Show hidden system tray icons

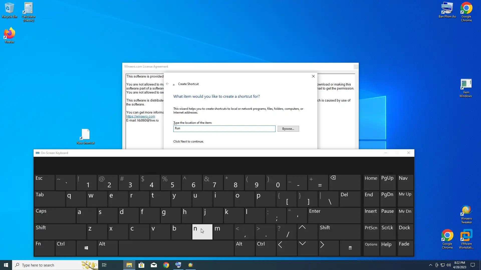click(430, 265)
